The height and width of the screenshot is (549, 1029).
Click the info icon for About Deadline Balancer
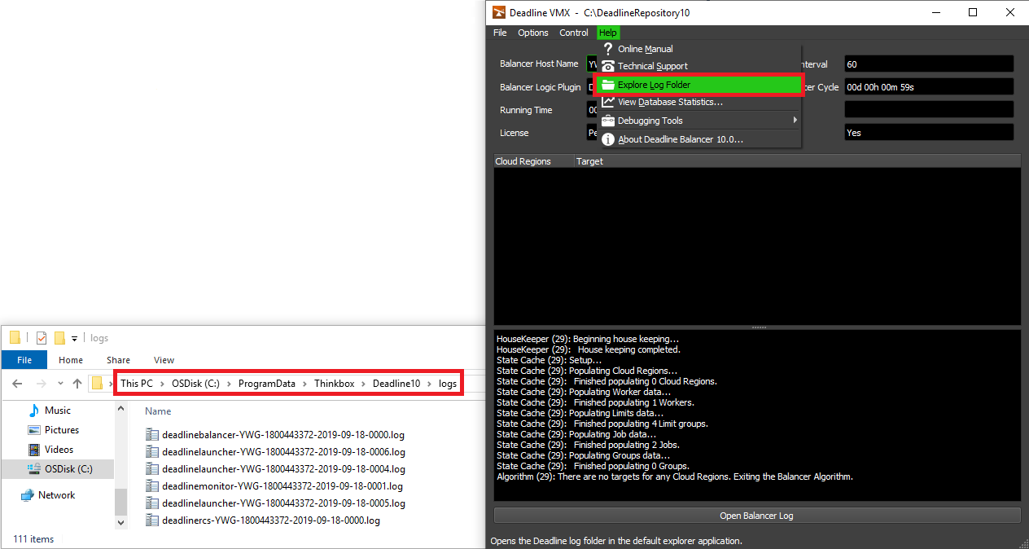click(607, 139)
